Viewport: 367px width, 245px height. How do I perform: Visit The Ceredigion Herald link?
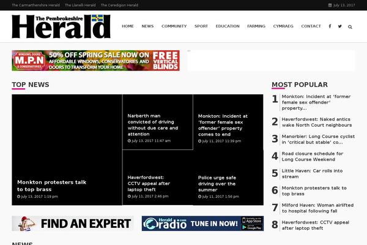tap(120, 5)
